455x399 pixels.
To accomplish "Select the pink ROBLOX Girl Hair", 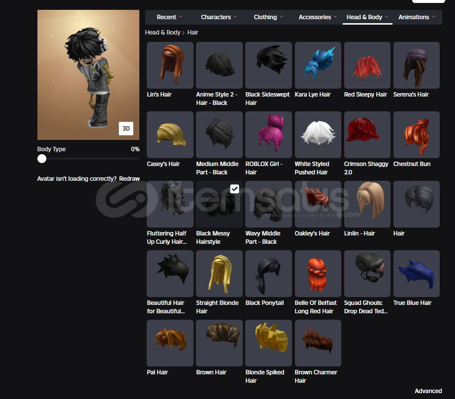I will (269, 134).
